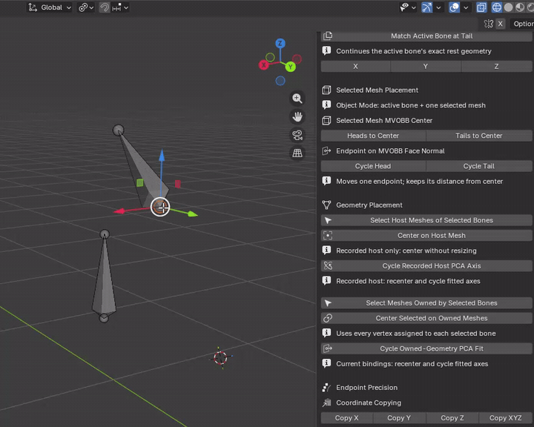Toggle snapping magnet icon
Image resolution: width=534 pixels, height=427 pixels.
pos(105,7)
